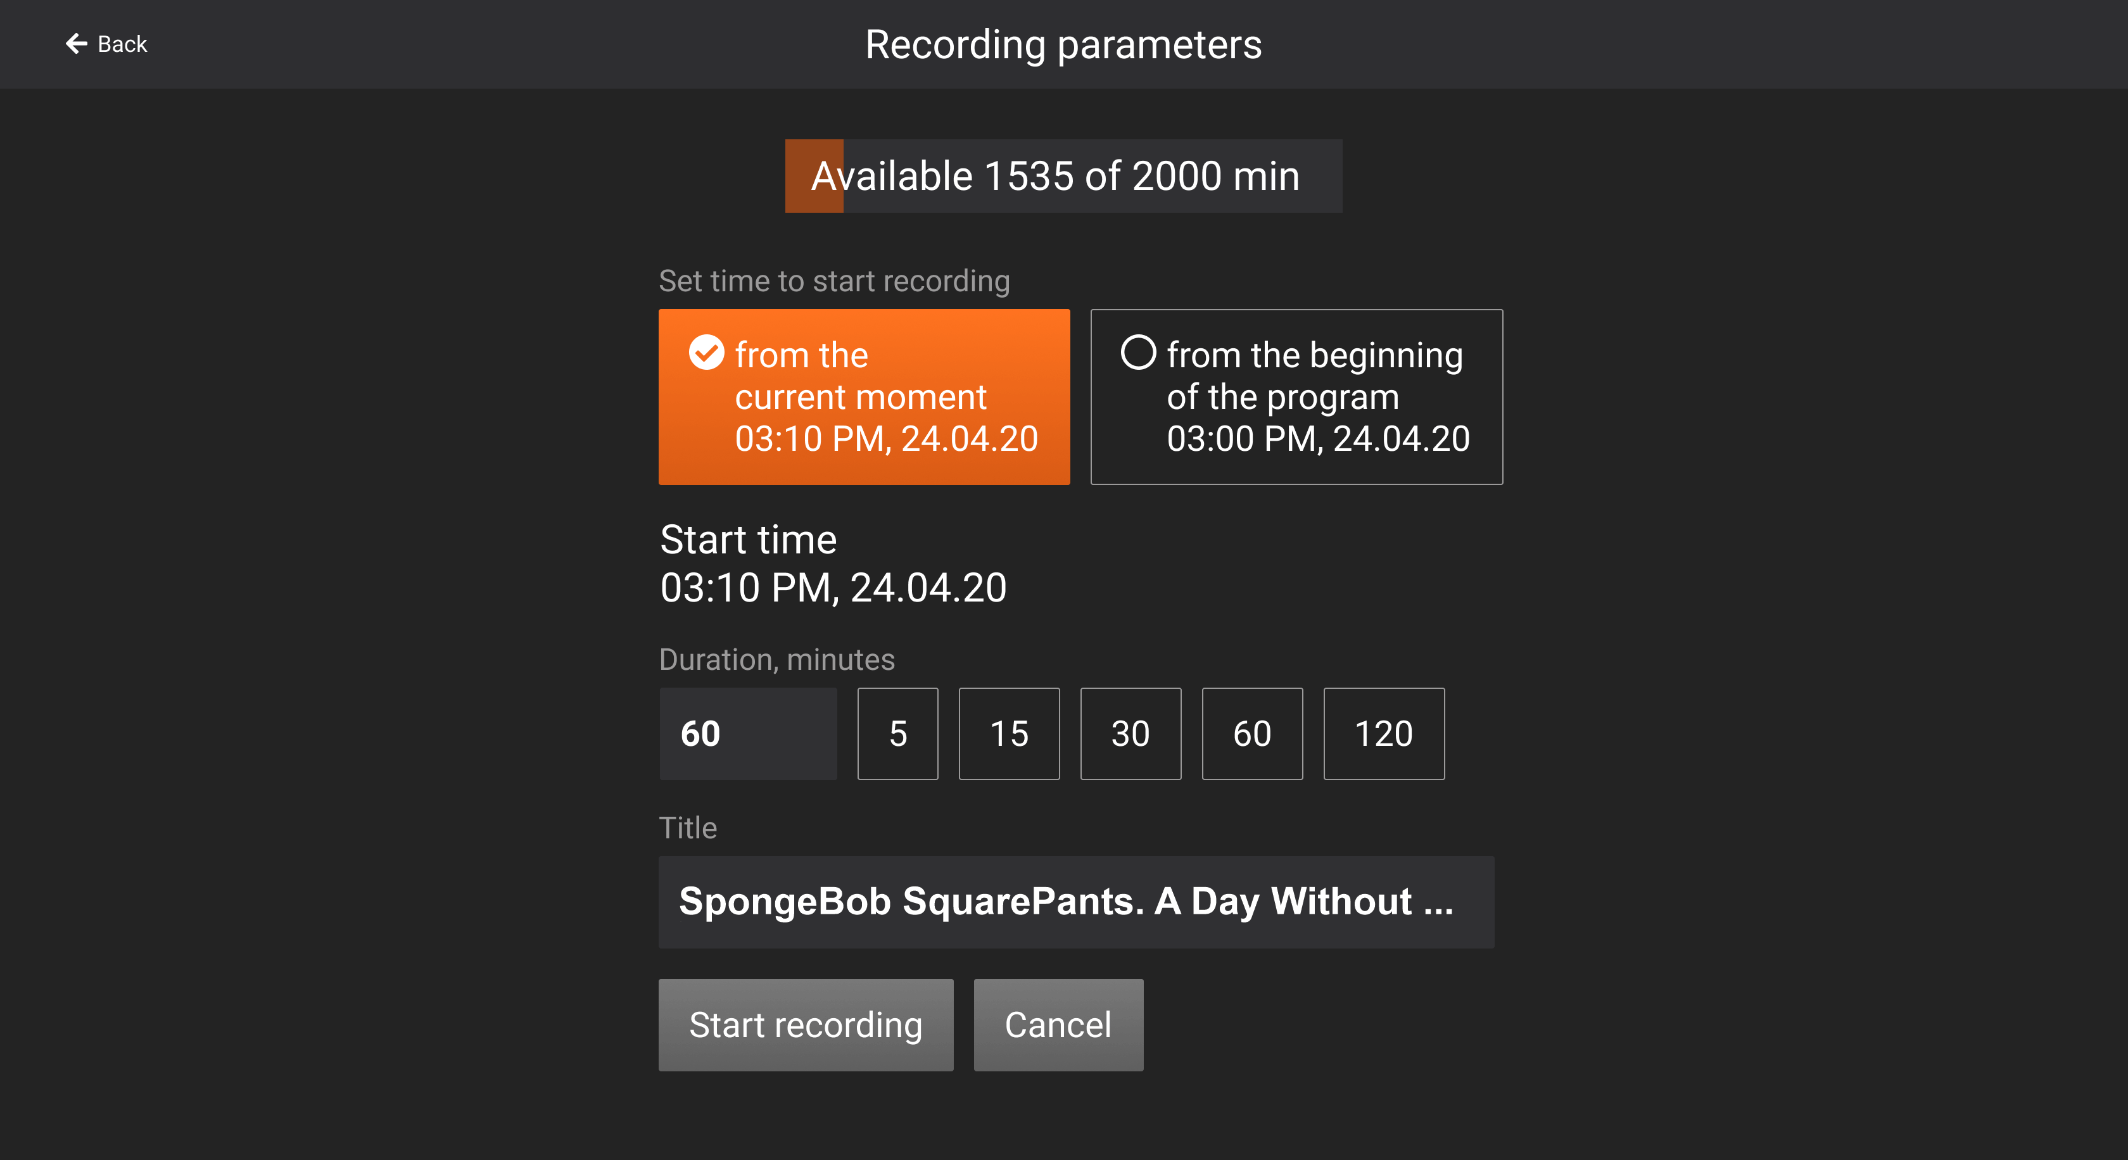Select the checkmark for current moment option

tap(706, 353)
